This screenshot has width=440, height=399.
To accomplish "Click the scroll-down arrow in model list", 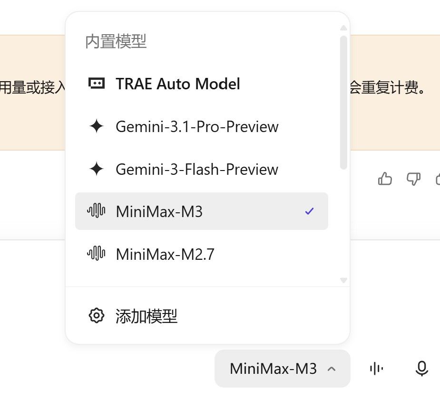I will coord(343,280).
